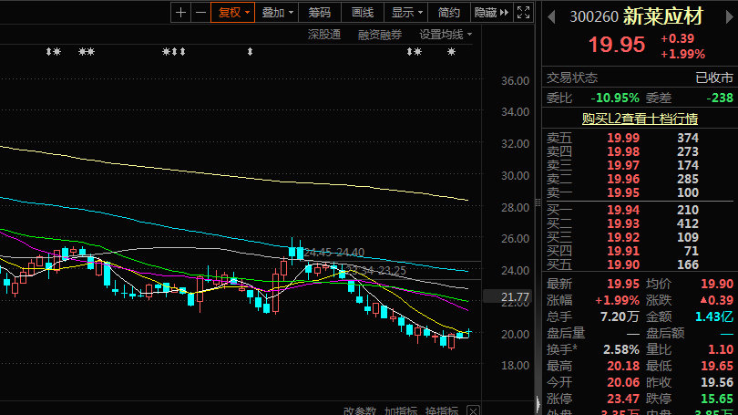Switch to 简约 simple view
The height and width of the screenshot is (415, 738).
[448, 13]
